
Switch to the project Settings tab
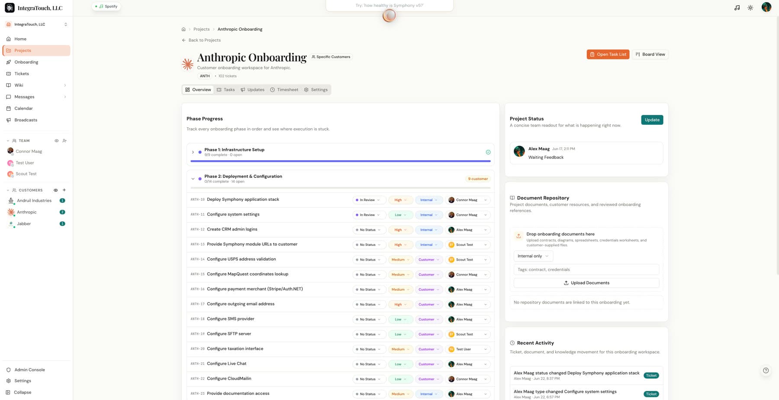(316, 90)
